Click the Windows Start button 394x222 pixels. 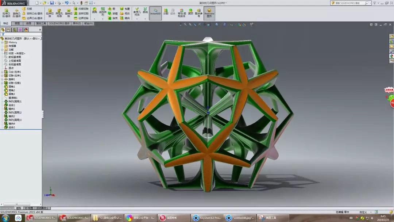(x=5, y=218)
